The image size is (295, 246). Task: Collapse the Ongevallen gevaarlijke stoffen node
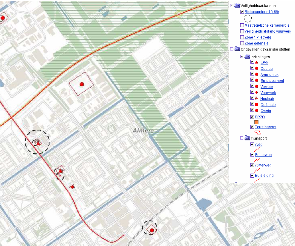232,49
